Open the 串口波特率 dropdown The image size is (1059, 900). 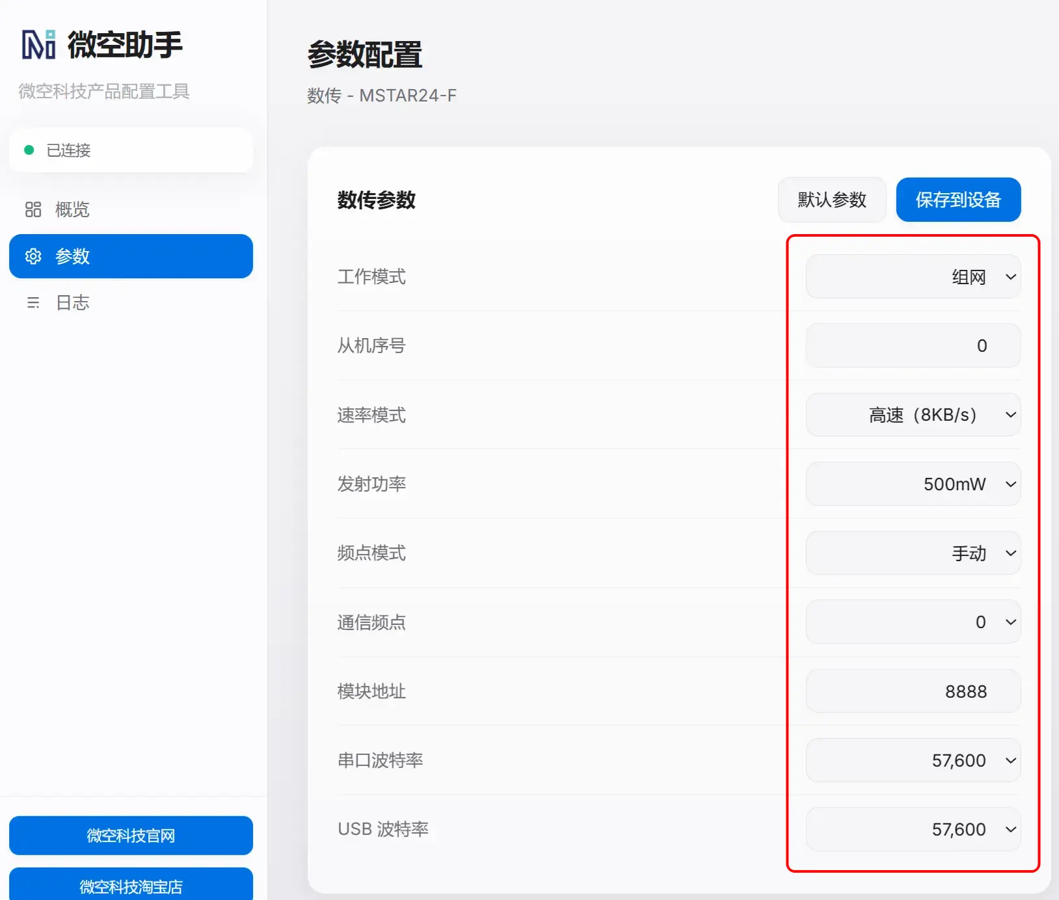click(913, 760)
